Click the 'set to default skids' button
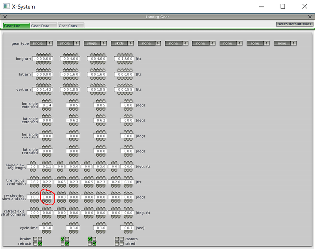Image resolution: width=315 pixels, height=249 pixels. coord(294,24)
